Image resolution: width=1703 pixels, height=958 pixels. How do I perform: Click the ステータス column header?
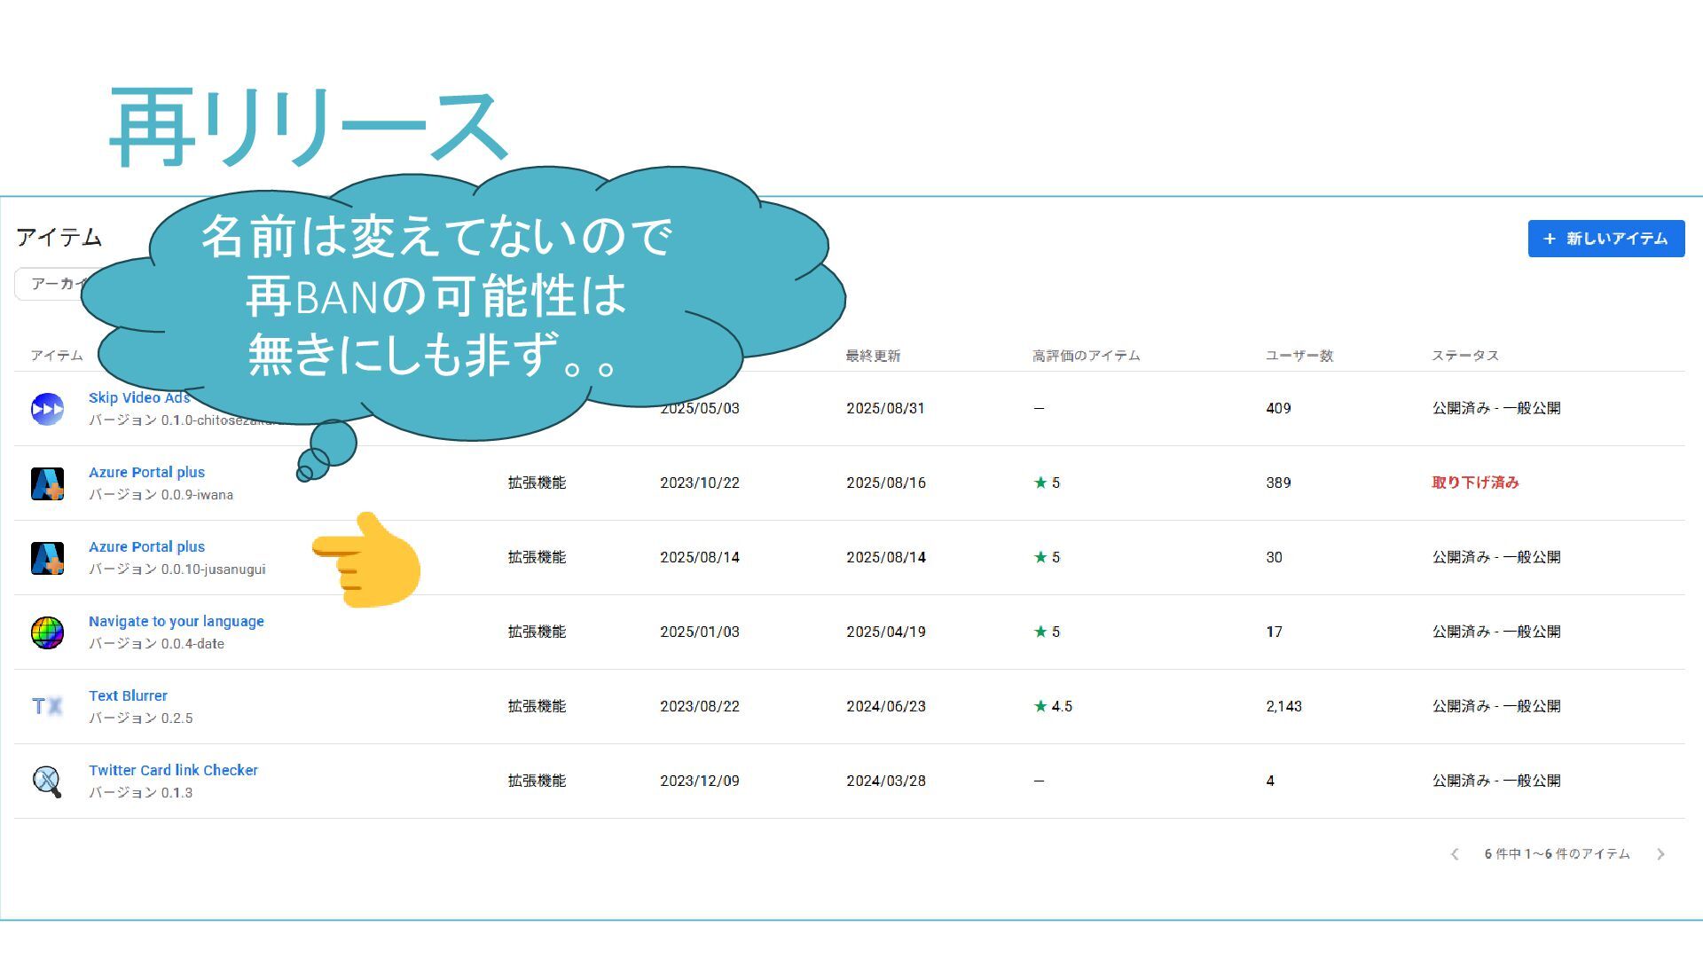pyautogui.click(x=1464, y=356)
